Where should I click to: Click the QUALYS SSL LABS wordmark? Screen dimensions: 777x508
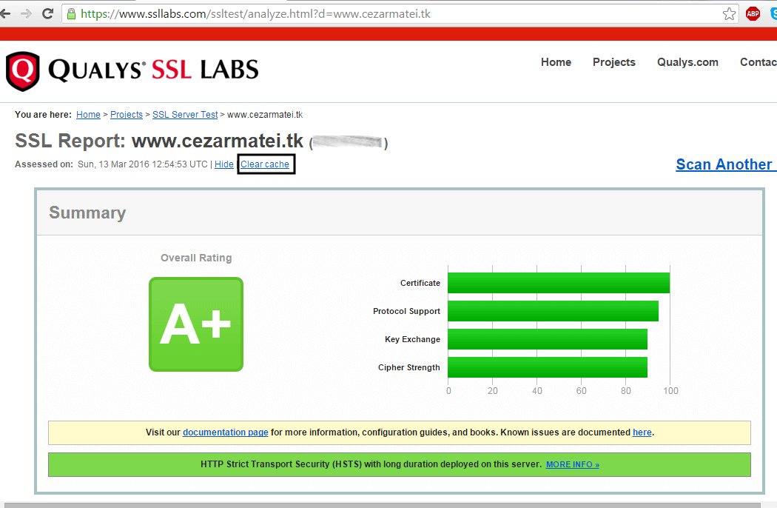153,70
